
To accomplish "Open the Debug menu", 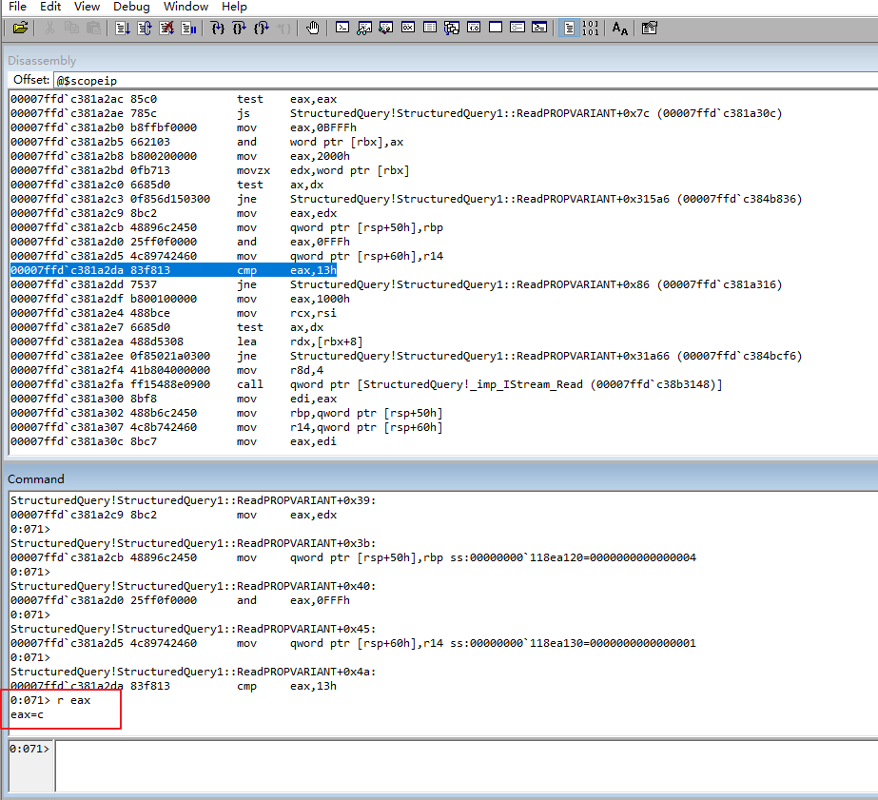I will pos(131,6).
